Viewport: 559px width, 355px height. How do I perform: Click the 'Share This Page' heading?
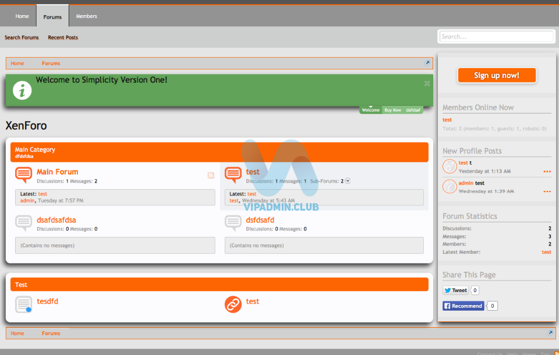[469, 275]
